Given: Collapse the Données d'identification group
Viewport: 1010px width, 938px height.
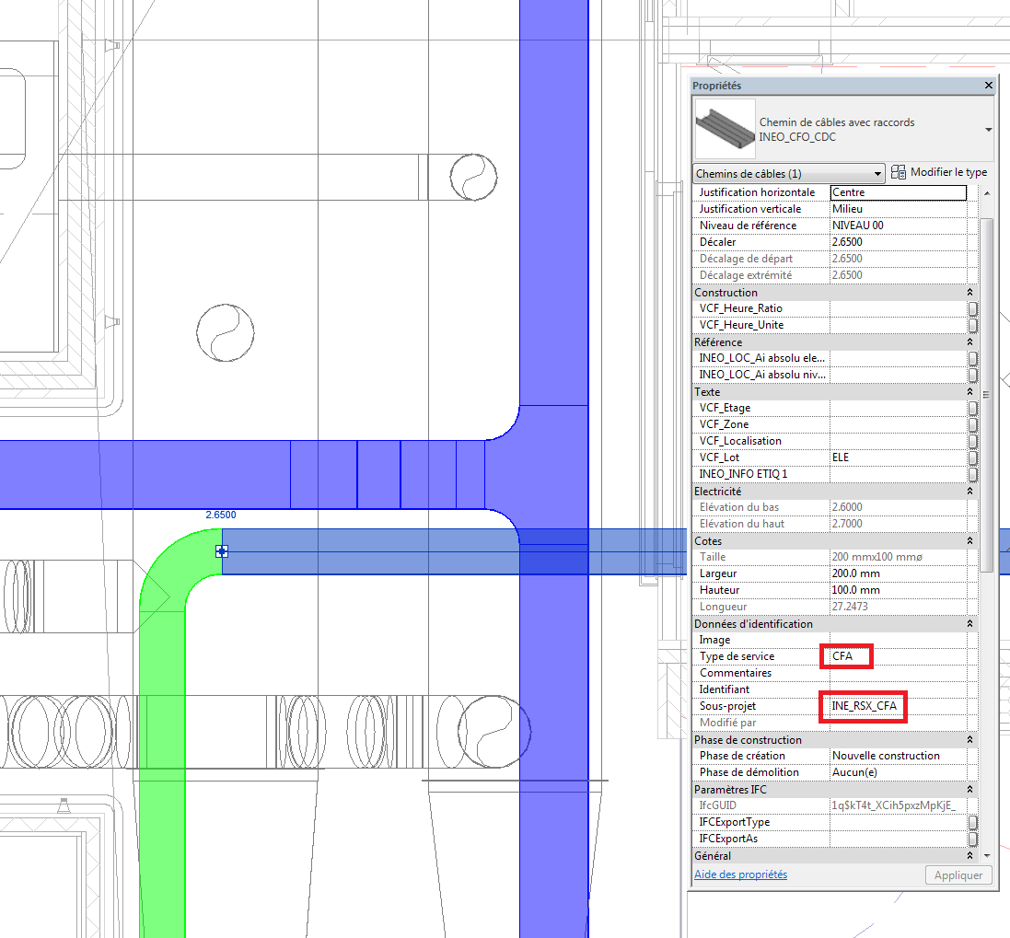Looking at the screenshot, I should click(970, 623).
